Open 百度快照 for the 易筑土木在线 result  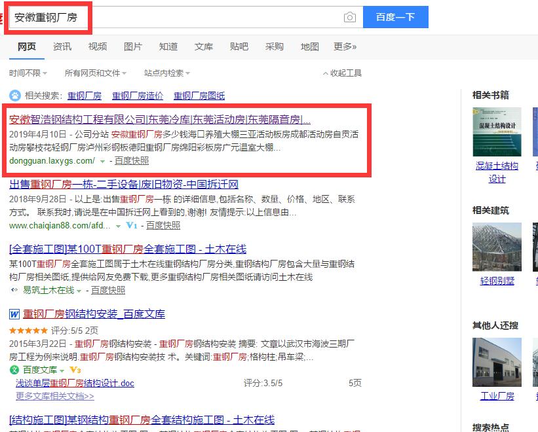point(108,290)
